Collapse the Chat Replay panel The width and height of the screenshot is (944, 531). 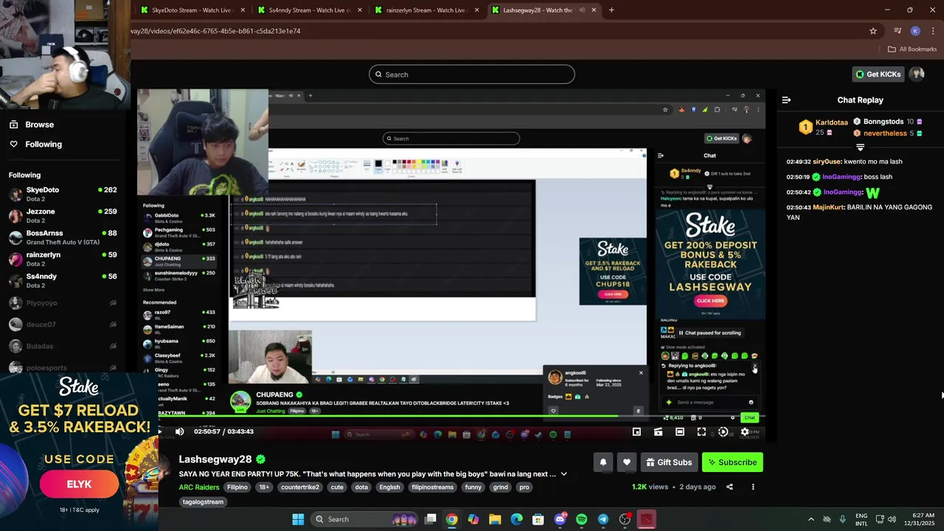[x=786, y=100]
